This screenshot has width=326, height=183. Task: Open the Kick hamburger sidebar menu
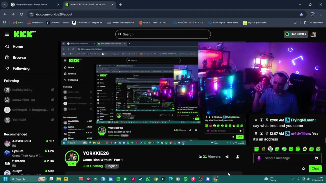pos(7,34)
